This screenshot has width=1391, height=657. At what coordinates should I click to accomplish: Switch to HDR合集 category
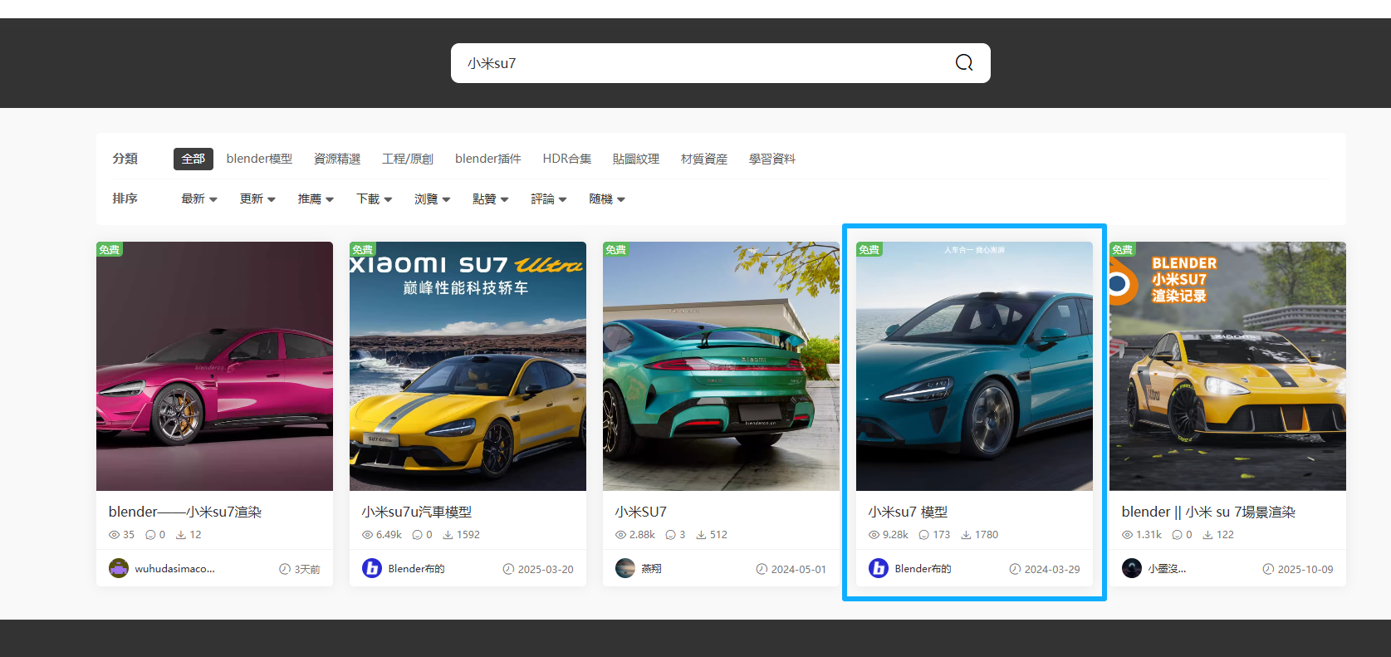tap(566, 159)
